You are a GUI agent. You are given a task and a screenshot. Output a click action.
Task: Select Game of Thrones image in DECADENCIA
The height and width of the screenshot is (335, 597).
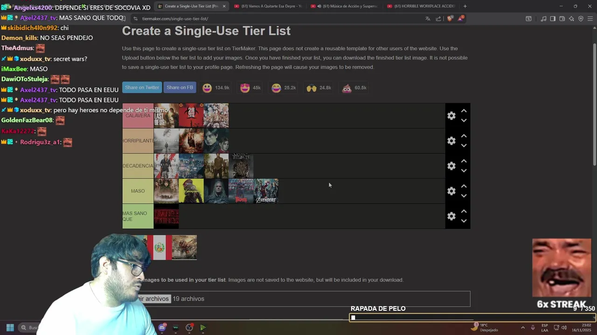[241, 166]
